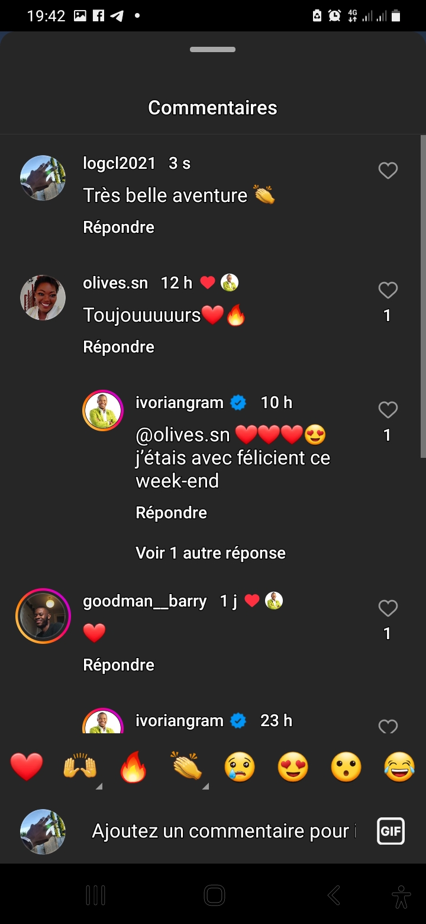Tap Répondre under olives.sn's comment
The width and height of the screenshot is (426, 924).
[118, 347]
